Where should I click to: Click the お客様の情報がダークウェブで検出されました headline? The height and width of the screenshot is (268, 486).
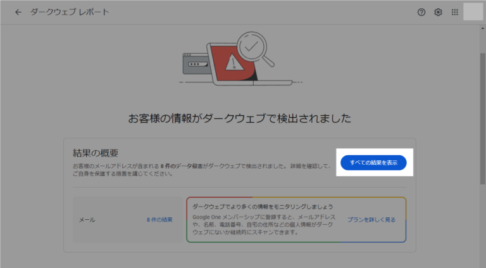[240, 118]
